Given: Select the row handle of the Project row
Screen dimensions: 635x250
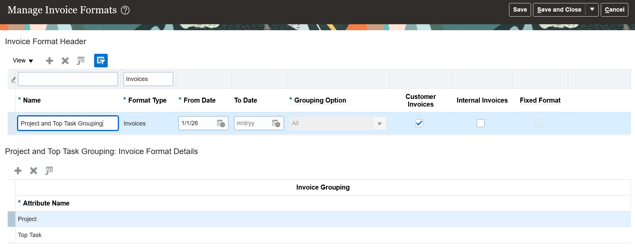Looking at the screenshot, I should 12,219.
